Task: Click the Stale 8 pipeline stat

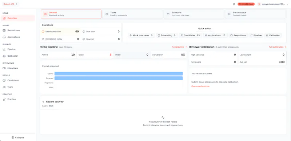Action: click(95, 55)
